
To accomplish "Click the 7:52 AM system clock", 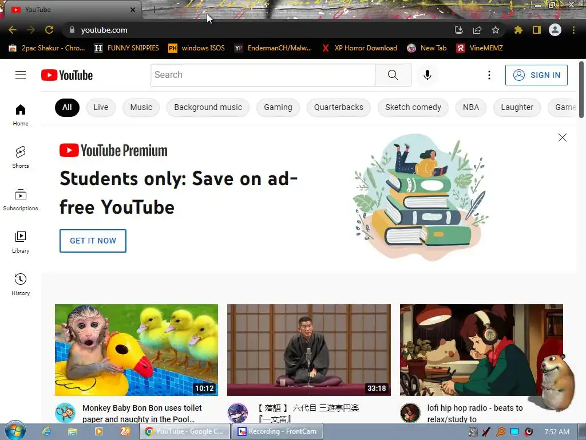I will [557, 432].
